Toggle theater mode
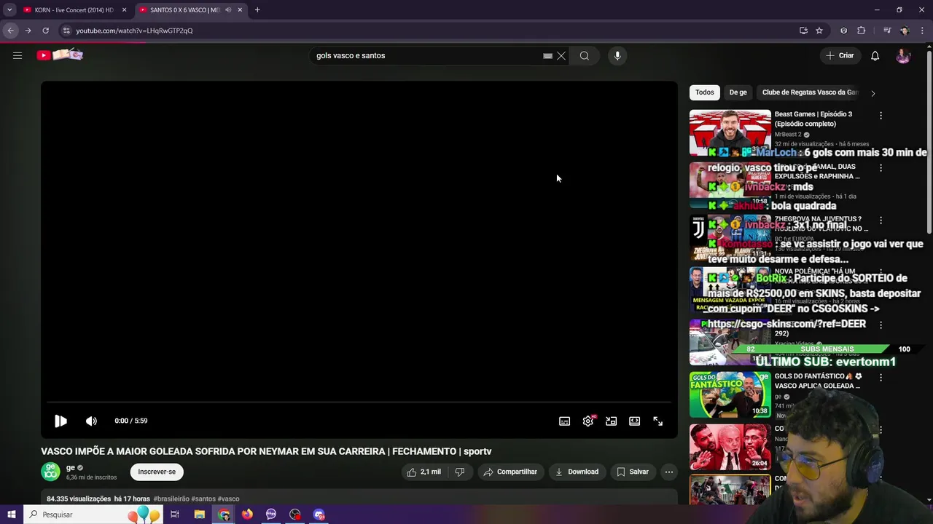The height and width of the screenshot is (524, 933). (635, 421)
